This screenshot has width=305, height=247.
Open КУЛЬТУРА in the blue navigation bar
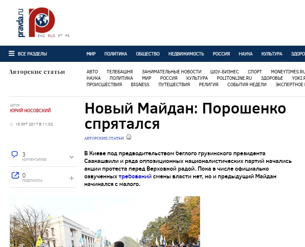click(x=272, y=54)
